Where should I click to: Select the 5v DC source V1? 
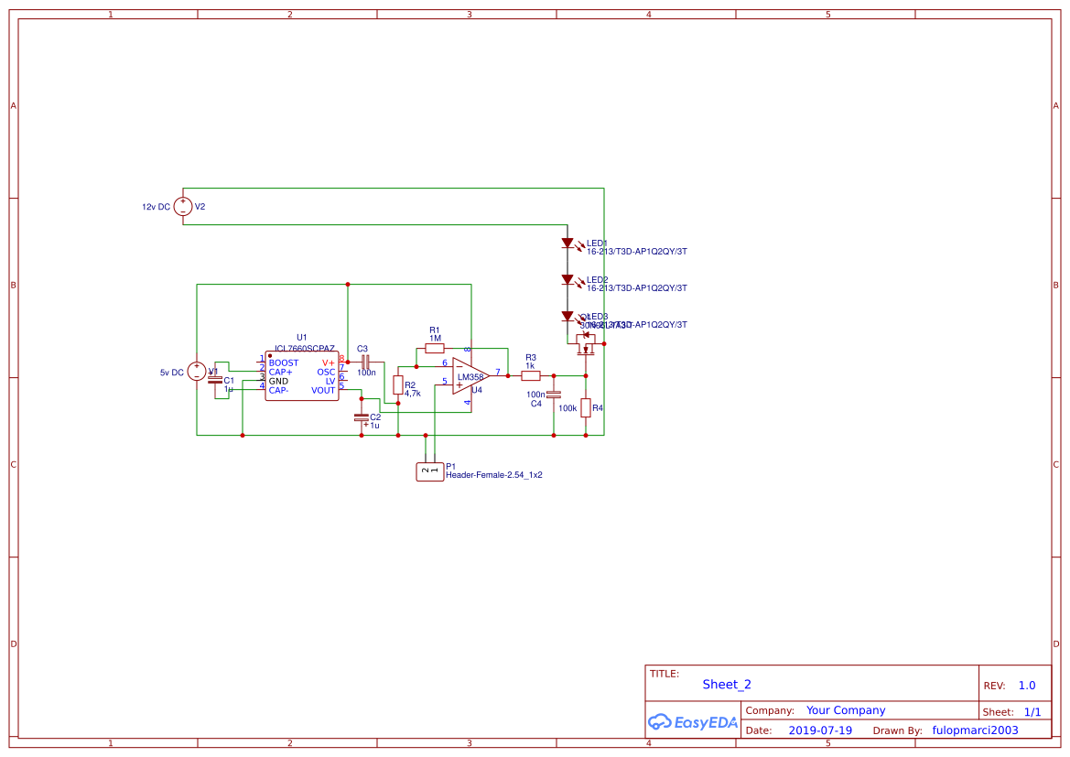[x=195, y=372]
